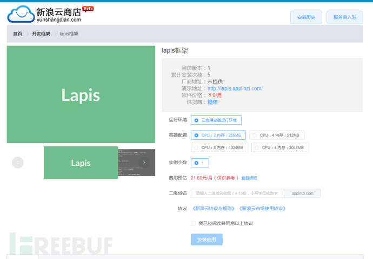Image resolution: width=373 pixels, height=259 pixels.
Task: Go to 首页 breadcrumb
Action: [x=18, y=34]
